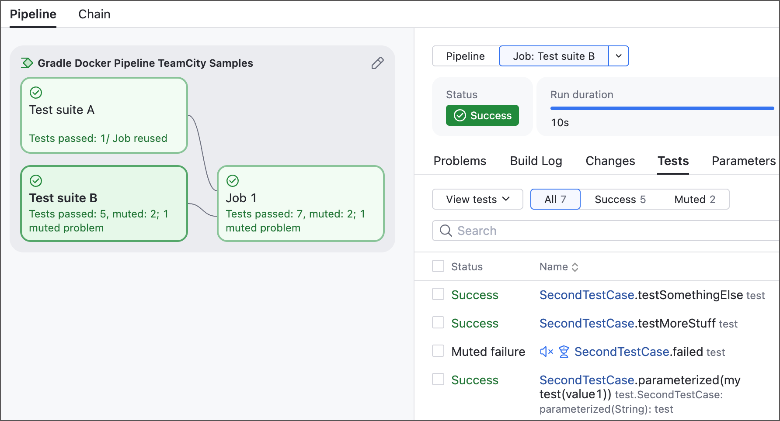Filter tests by Muted 2
Screen dimensions: 780x421
click(x=695, y=199)
